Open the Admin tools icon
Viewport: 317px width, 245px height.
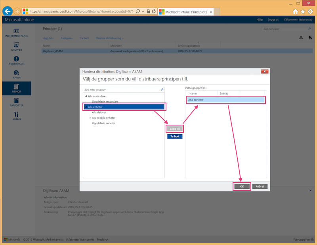pyautogui.click(x=16, y=114)
